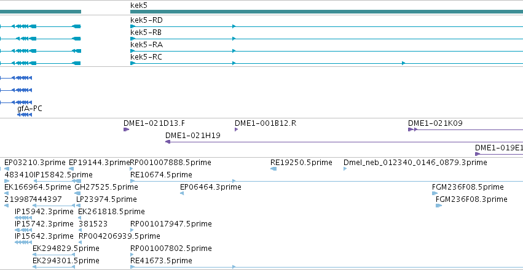
Task: Click the RE19250.5prime label
Action: pos(301,163)
